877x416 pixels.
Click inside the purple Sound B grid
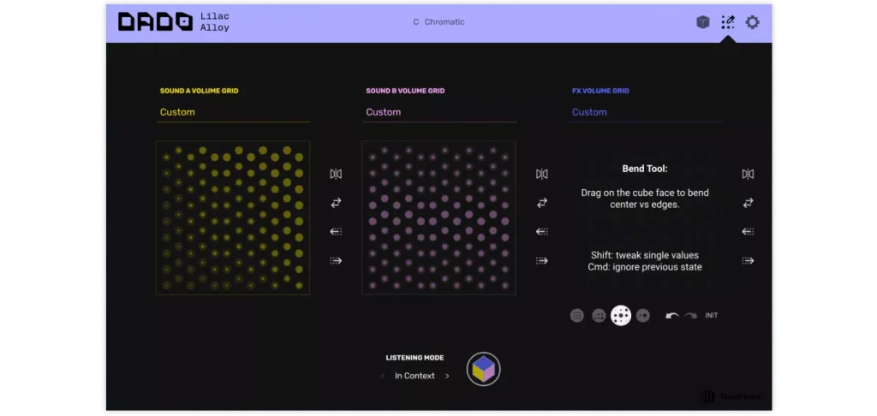pos(439,217)
